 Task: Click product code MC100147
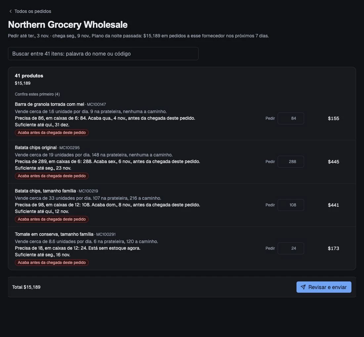[x=96, y=105]
